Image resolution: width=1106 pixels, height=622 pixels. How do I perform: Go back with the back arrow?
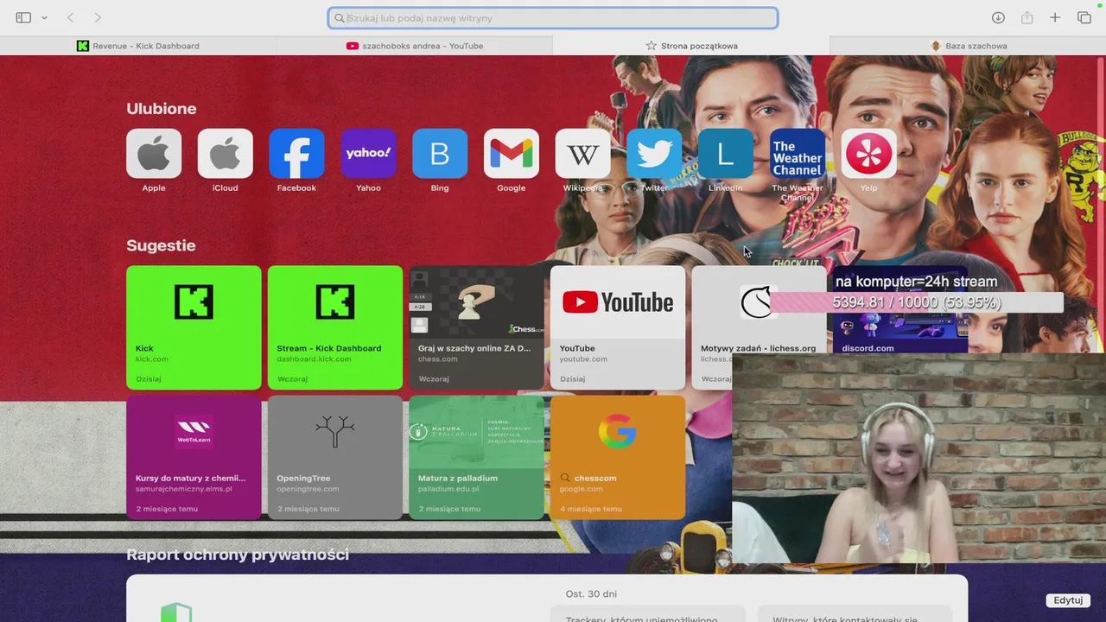71,17
